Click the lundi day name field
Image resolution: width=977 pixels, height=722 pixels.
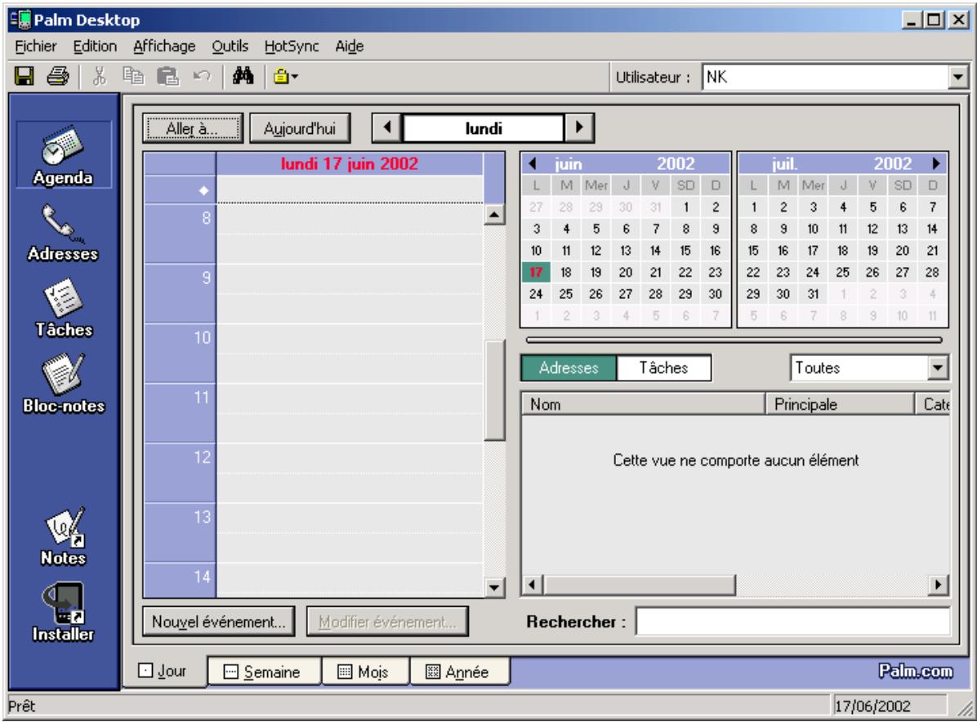484,128
